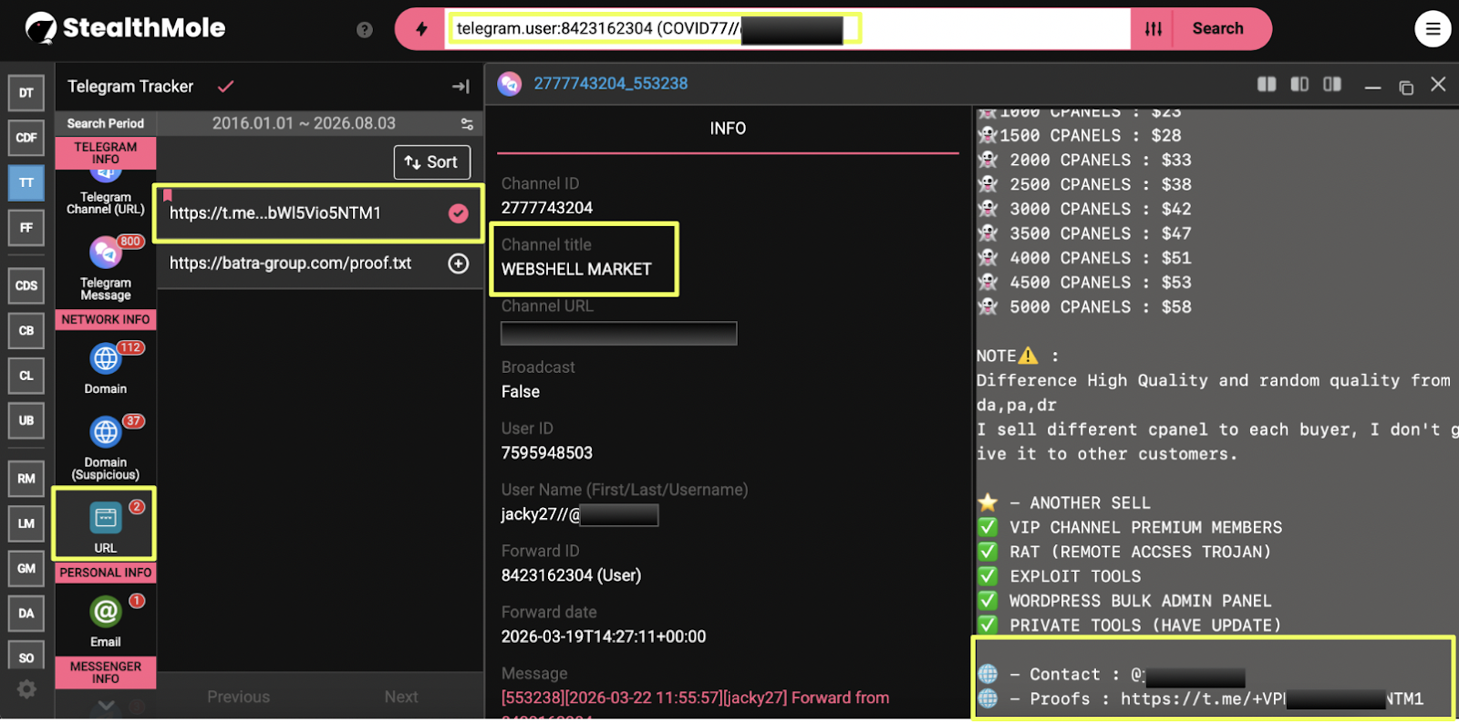
Task: Open help via the question mark icon
Action: (x=365, y=29)
